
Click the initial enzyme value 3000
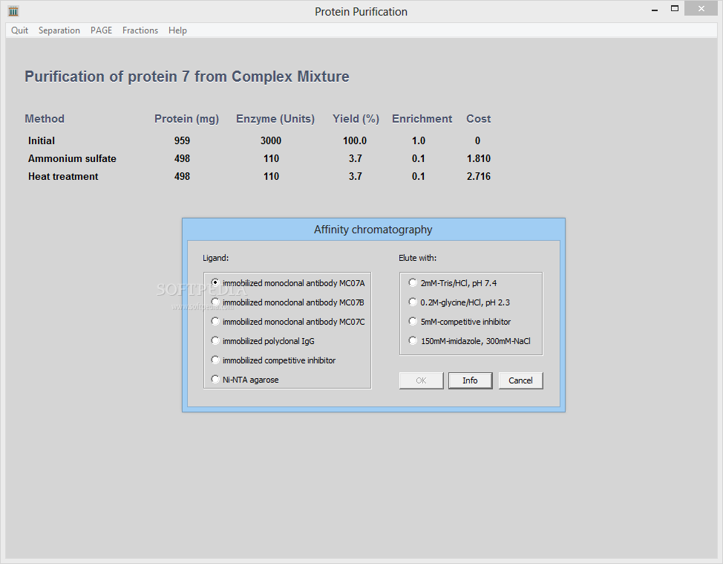[271, 140]
